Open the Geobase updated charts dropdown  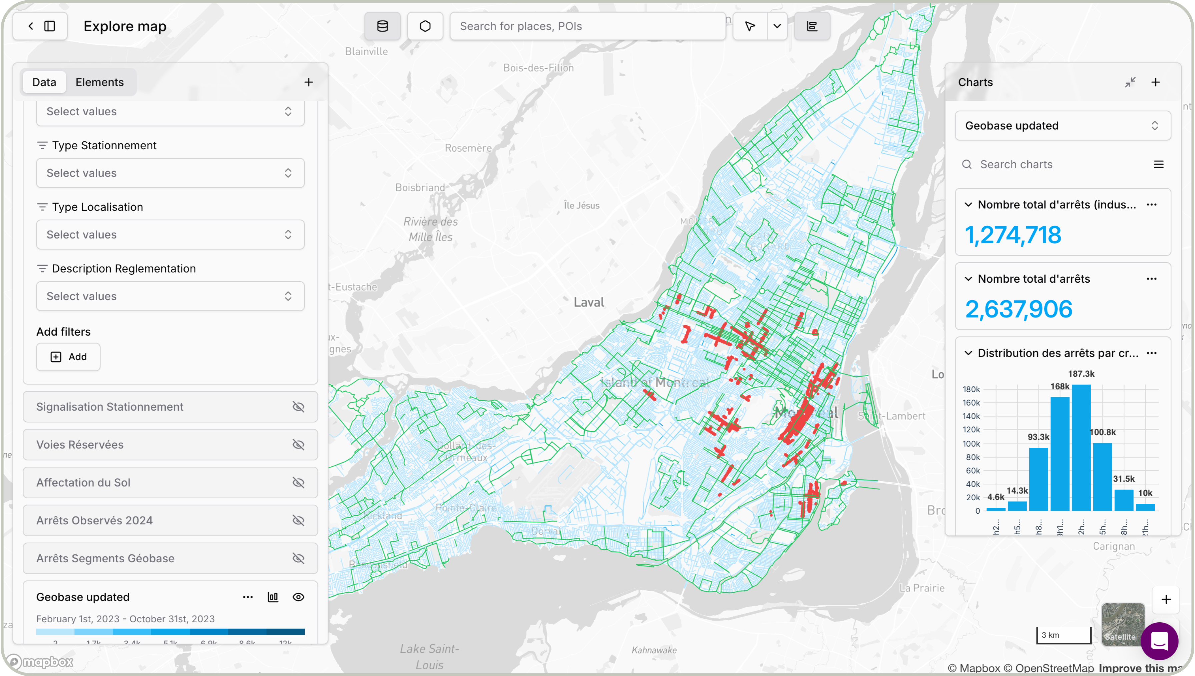tap(1062, 126)
